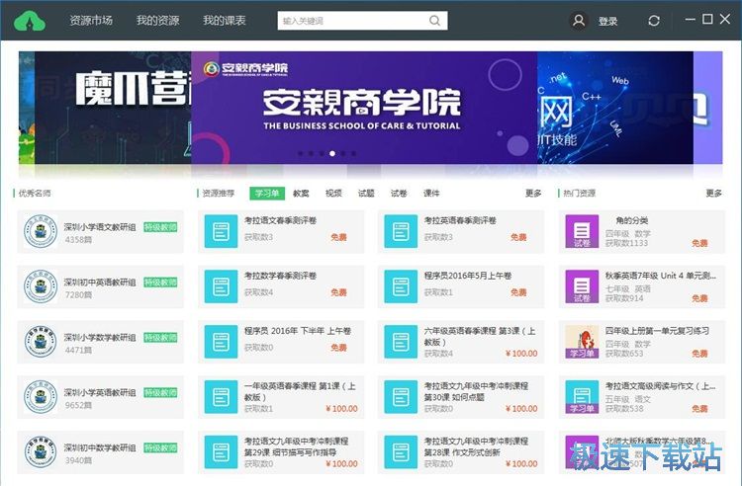This screenshot has width=742, height=486.
Task: Click 更多 beside 资源推荐 tabs
Action: 533,194
